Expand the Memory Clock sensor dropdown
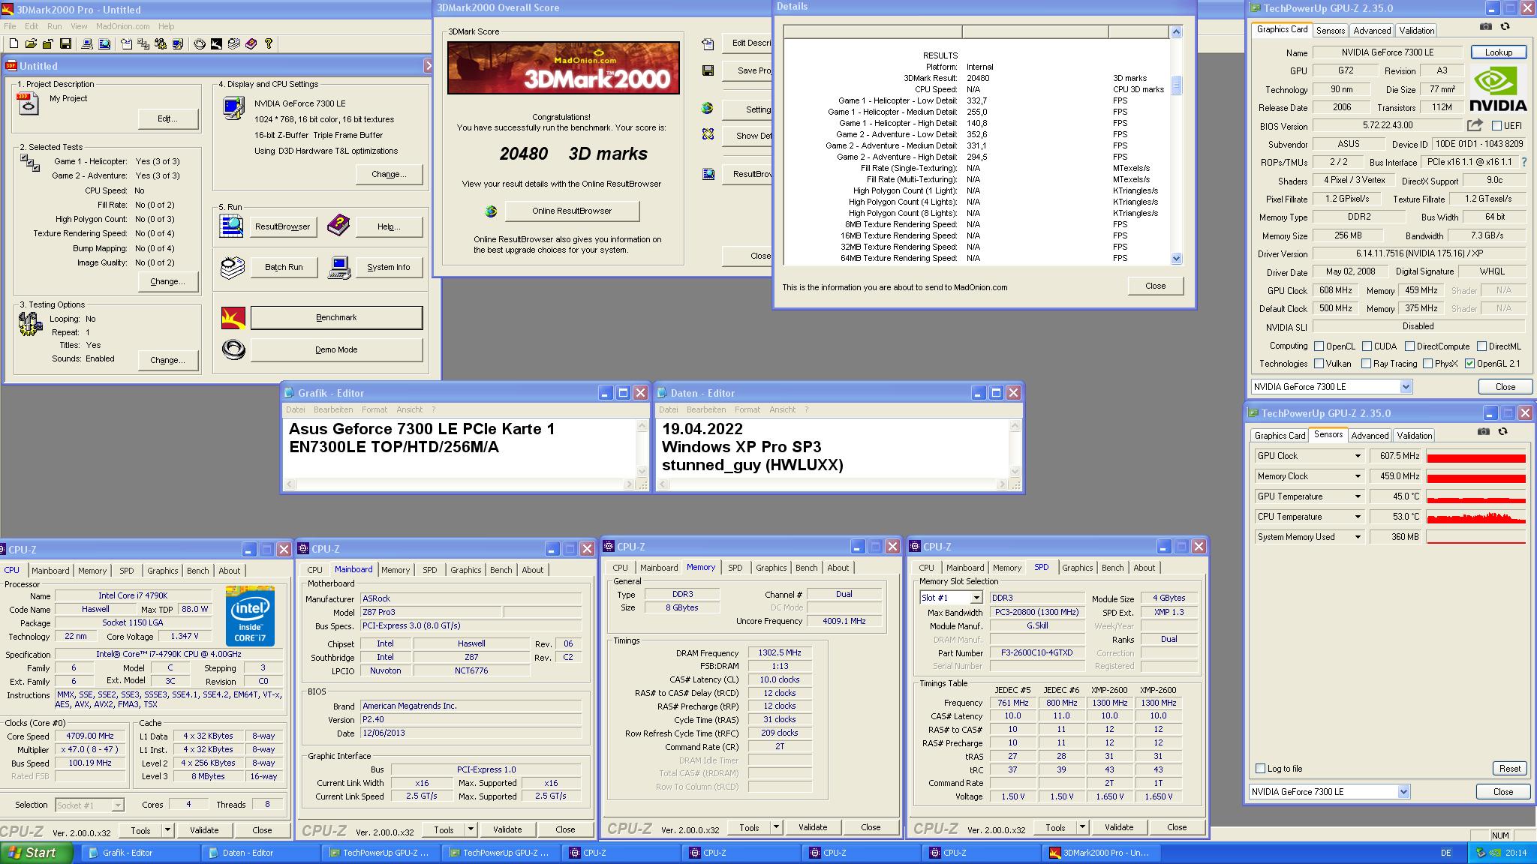Screen dimensions: 1537x864 pyautogui.click(x=1357, y=476)
